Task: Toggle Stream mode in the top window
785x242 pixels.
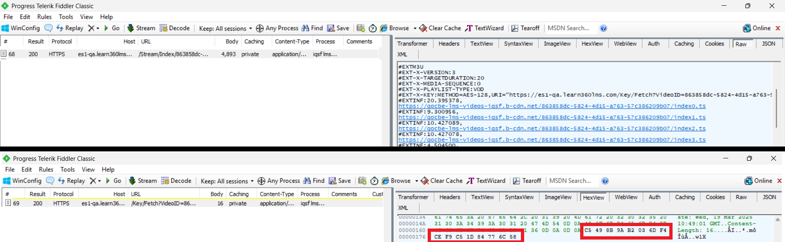Action: click(141, 28)
